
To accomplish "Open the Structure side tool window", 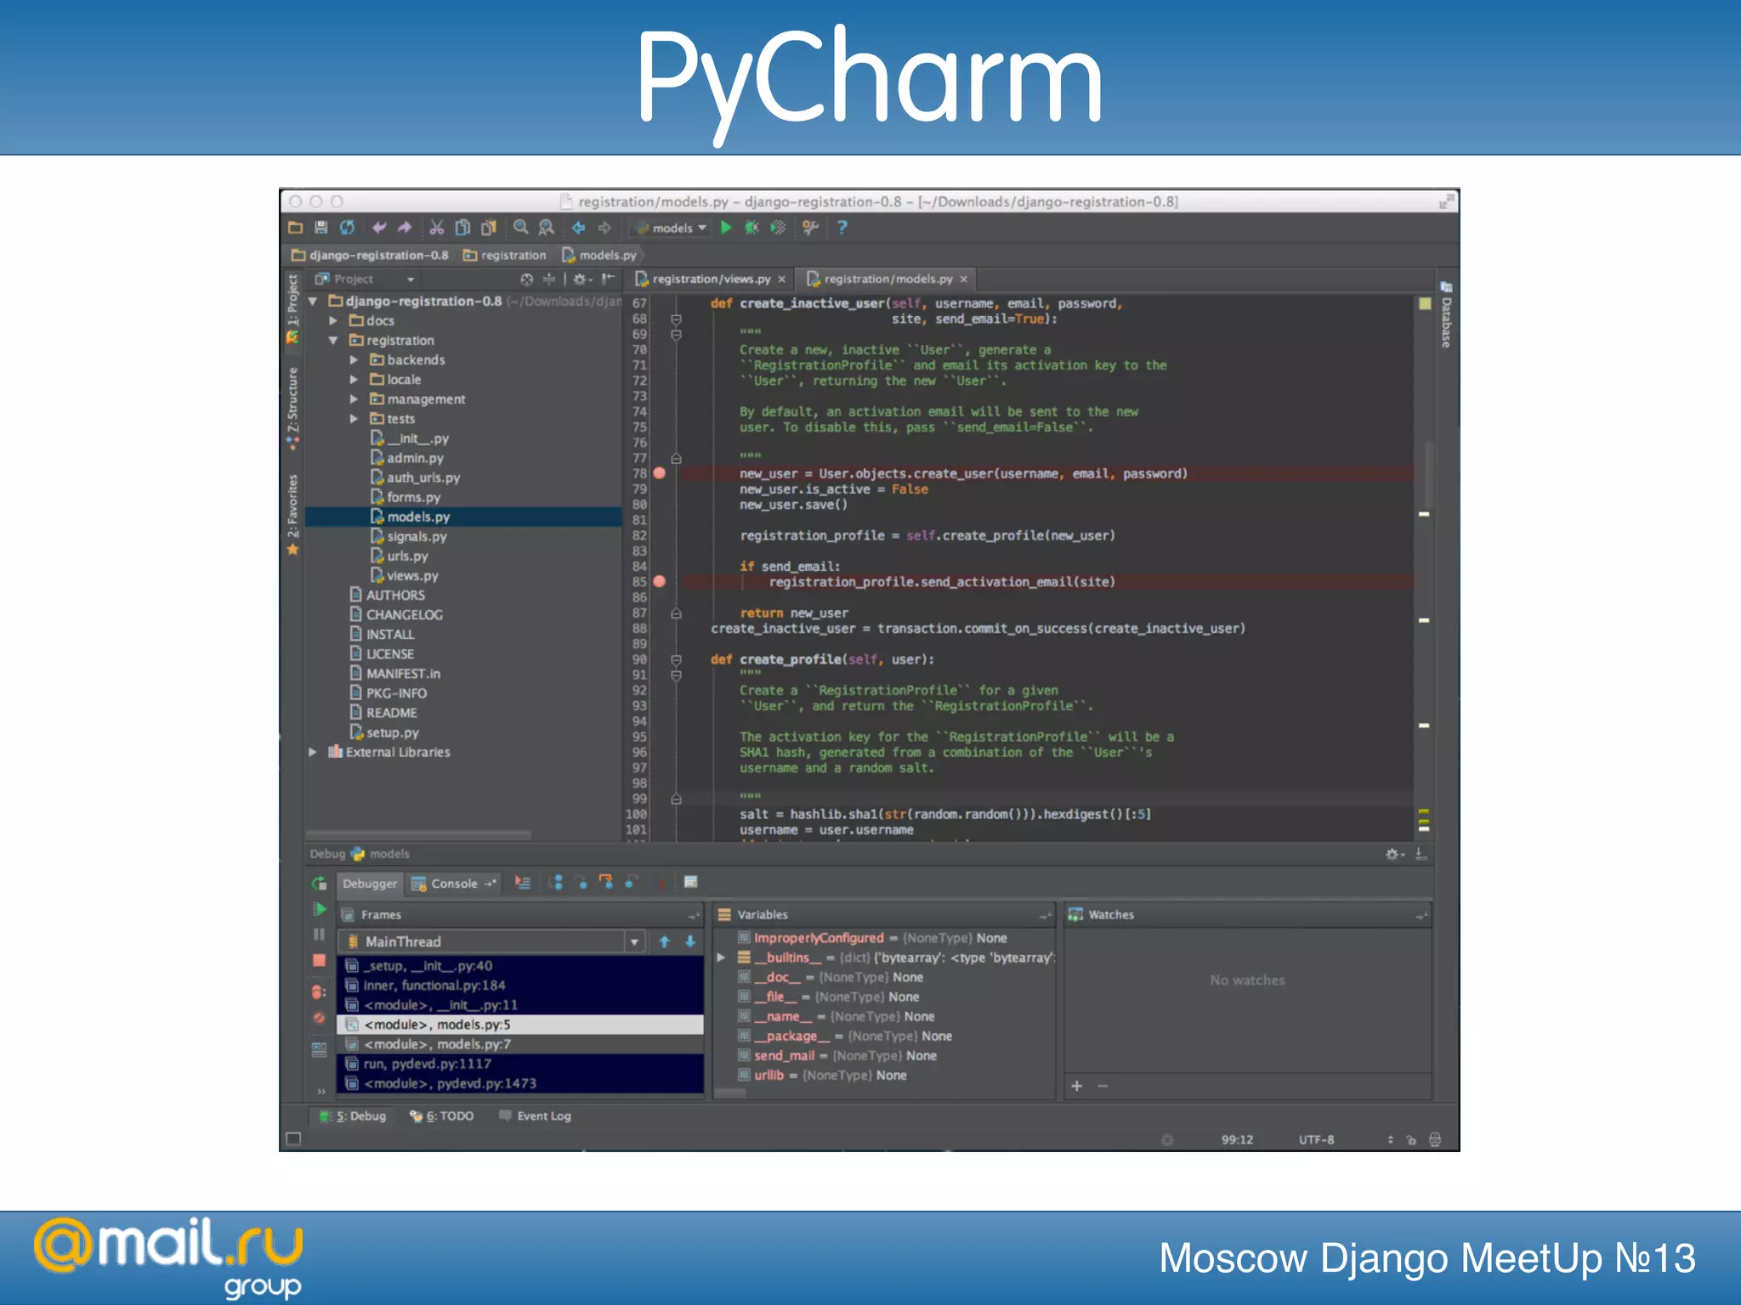I will pyautogui.click(x=292, y=408).
